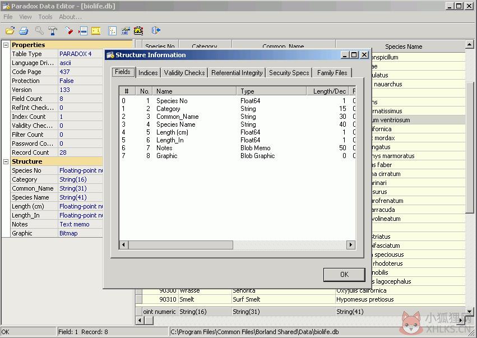Select the Graphic field row in dialog
This screenshot has height=338, width=477.
pyautogui.click(x=237, y=156)
